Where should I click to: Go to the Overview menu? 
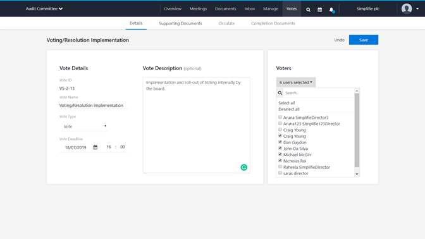coord(173,9)
